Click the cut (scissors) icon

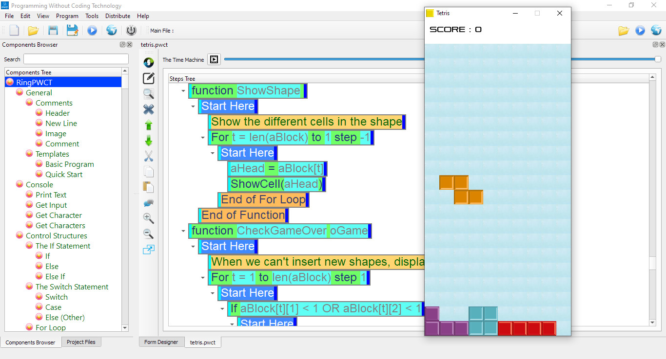[149, 156]
